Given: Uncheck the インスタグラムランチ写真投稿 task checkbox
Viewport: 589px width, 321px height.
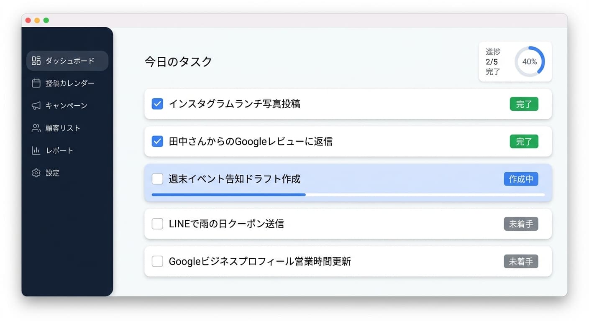Looking at the screenshot, I should pyautogui.click(x=157, y=104).
